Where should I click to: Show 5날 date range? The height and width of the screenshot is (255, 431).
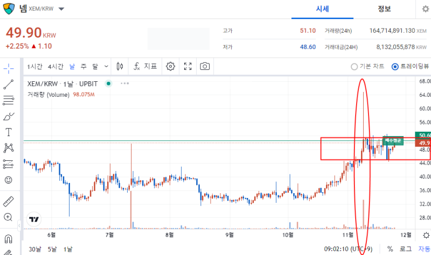(52, 249)
